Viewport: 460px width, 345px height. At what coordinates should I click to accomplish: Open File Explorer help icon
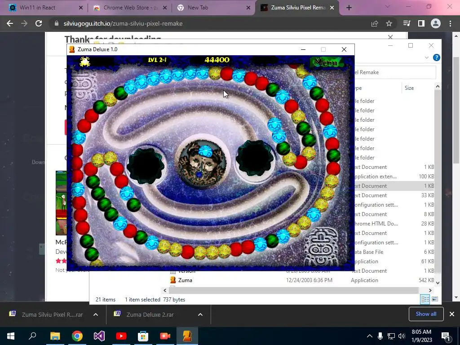[x=437, y=57]
